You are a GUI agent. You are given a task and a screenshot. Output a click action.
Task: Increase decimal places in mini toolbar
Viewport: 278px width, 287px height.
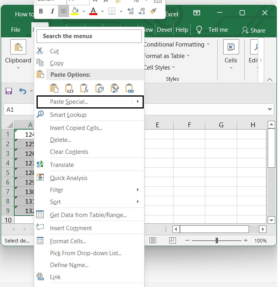click(x=130, y=12)
